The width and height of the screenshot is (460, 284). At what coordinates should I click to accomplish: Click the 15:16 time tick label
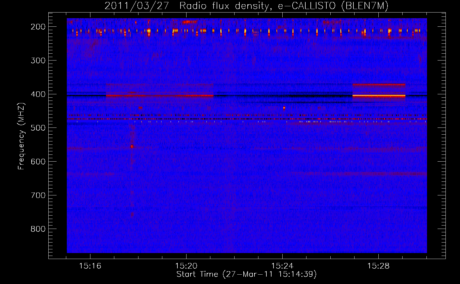(x=90, y=266)
